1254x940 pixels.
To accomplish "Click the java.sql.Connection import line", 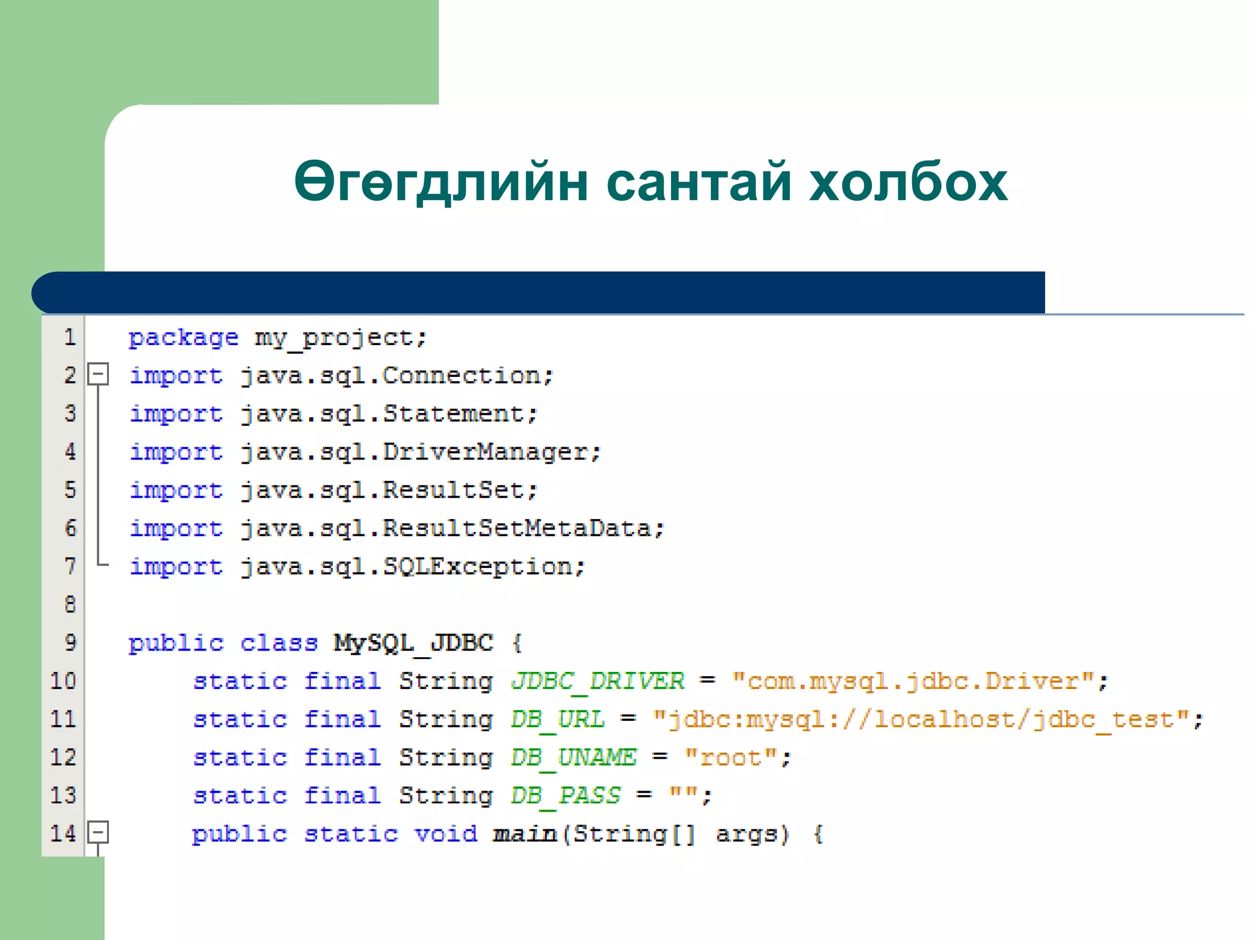I will (x=340, y=376).
